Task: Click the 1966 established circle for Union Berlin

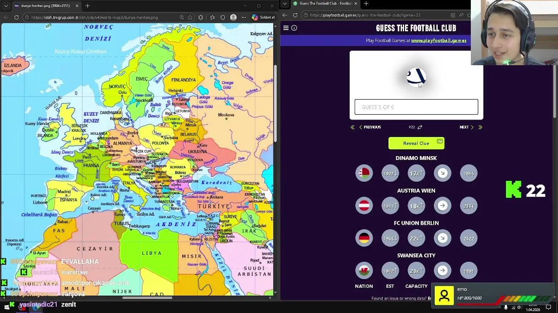Action: [x=390, y=238]
